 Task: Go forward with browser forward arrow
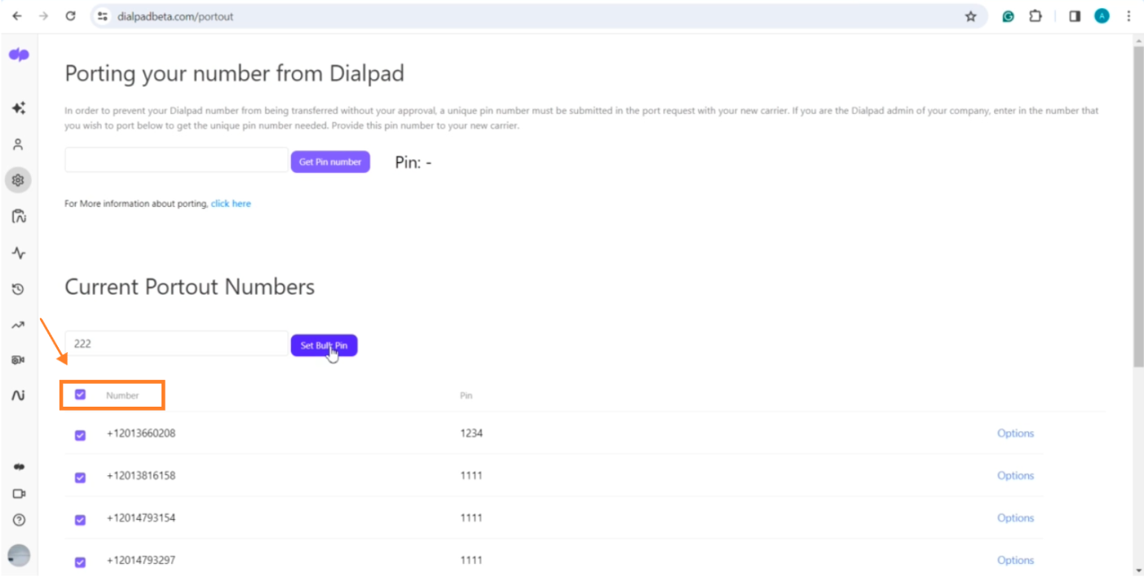click(43, 15)
